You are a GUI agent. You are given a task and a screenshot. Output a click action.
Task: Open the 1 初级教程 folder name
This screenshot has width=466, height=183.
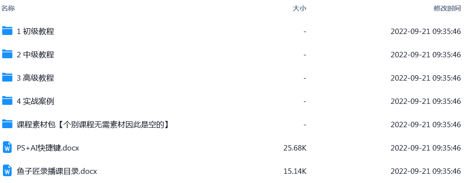(35, 31)
